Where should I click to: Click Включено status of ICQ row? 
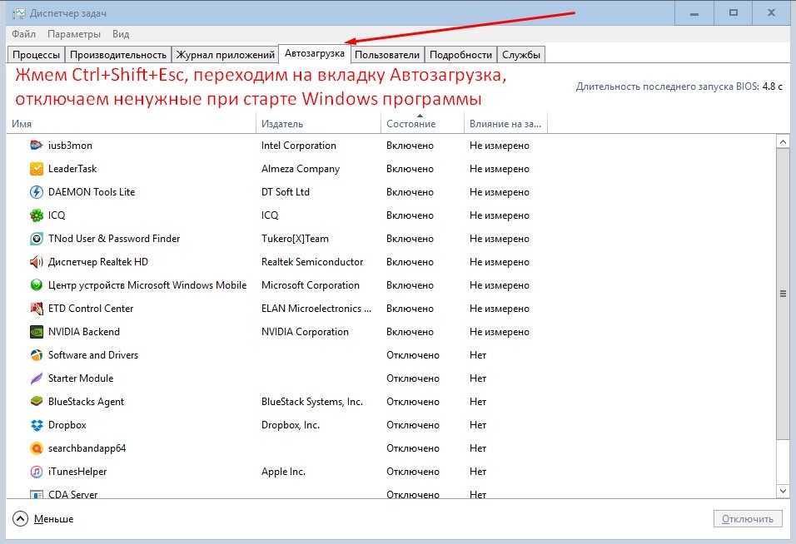click(410, 215)
